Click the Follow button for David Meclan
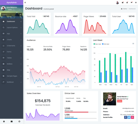The image size is (138, 124). (x=120, y=101)
